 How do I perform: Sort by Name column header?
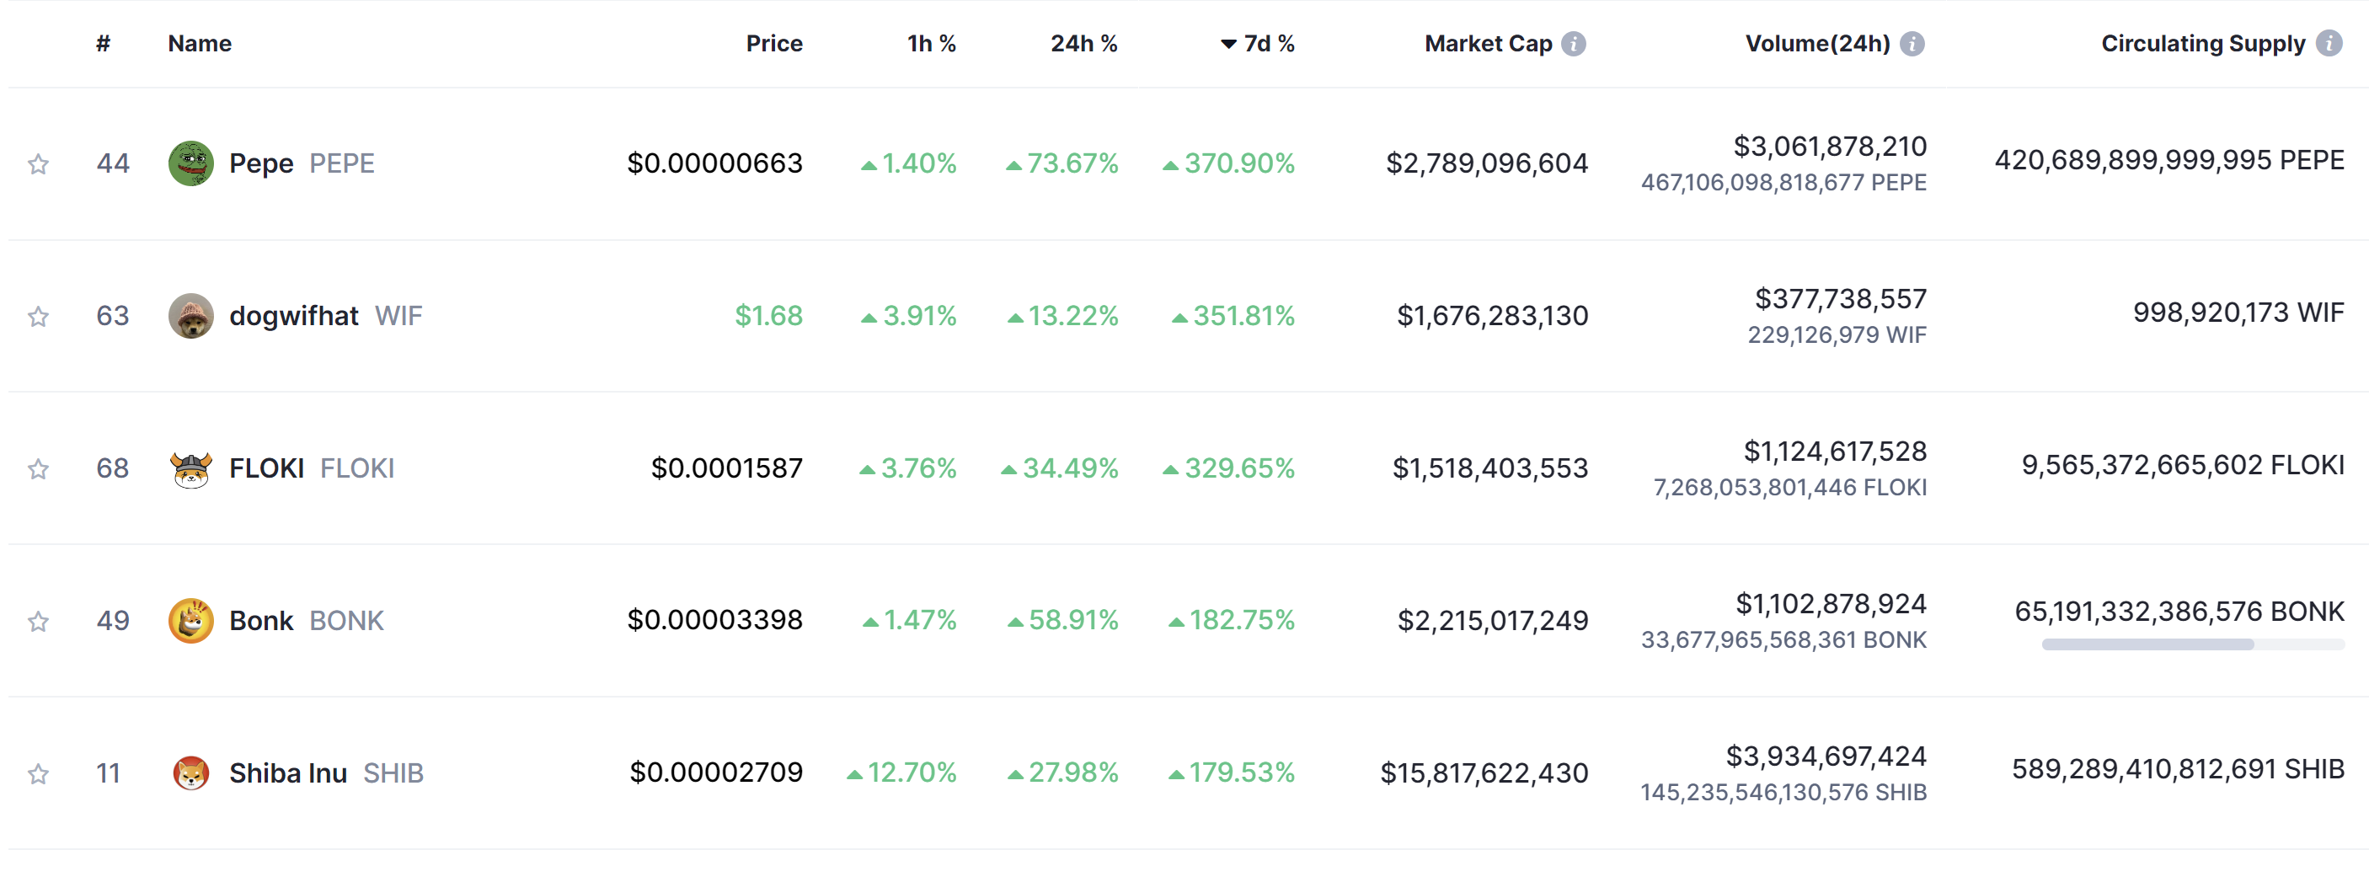point(200,44)
